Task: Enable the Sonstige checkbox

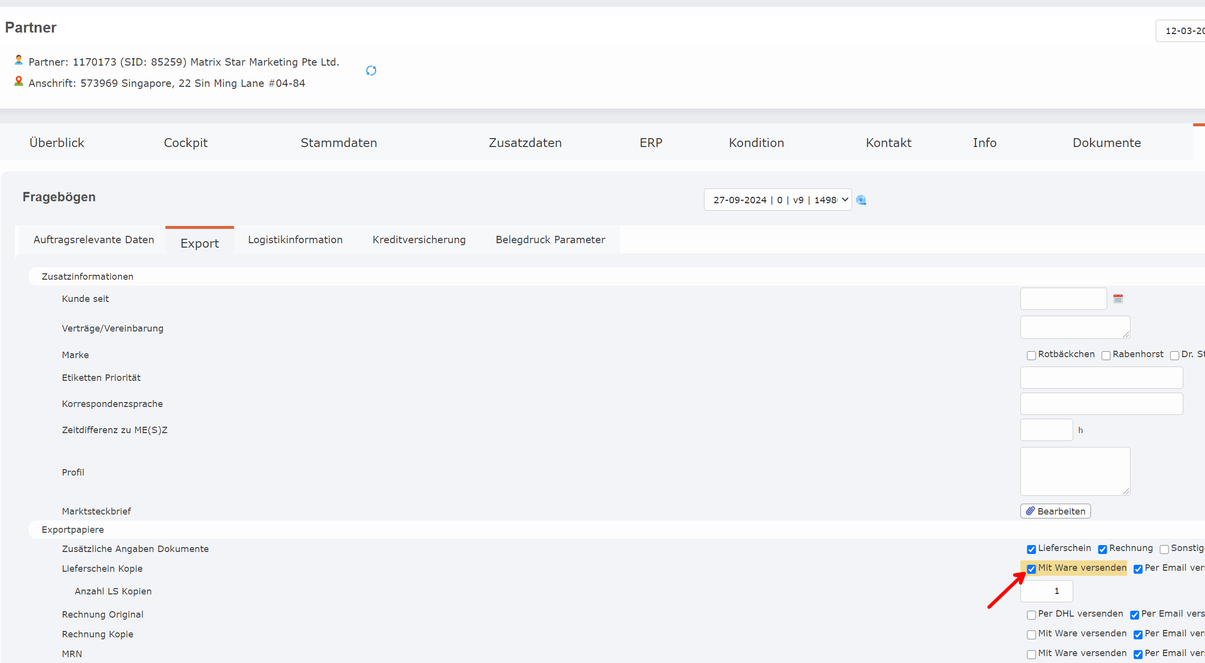Action: coord(1166,549)
